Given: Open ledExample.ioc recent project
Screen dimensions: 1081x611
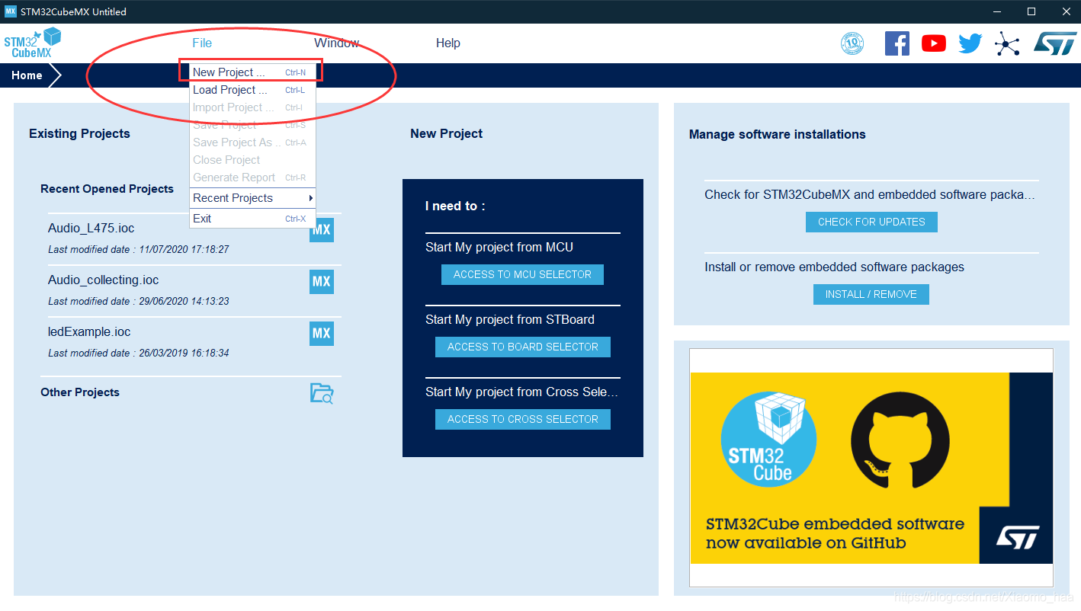Looking at the screenshot, I should click(x=89, y=332).
